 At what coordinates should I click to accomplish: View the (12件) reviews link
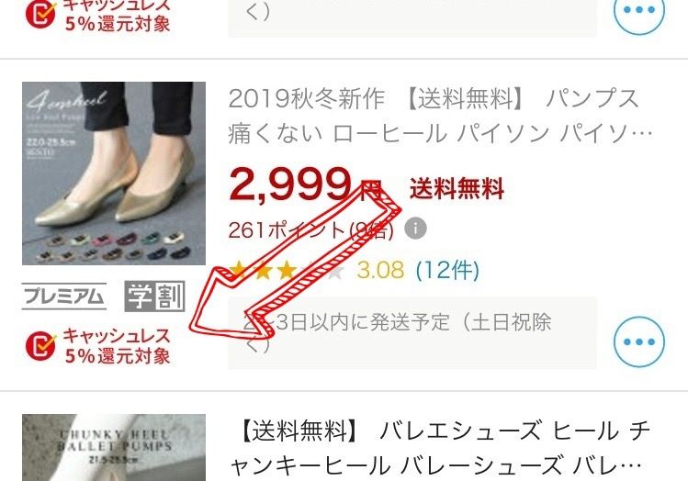point(447,270)
